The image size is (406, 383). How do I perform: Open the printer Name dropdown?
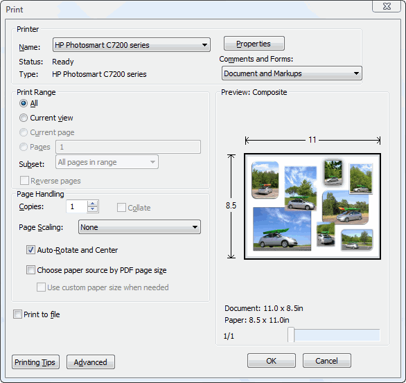[x=131, y=45]
